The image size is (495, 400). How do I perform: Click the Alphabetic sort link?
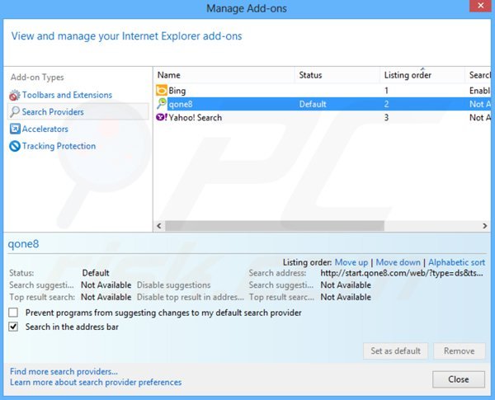456,262
